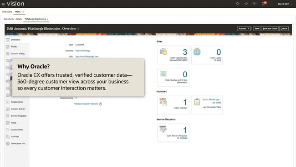
Task: Open the Activities sidebar tab
Action: (x=15, y=136)
